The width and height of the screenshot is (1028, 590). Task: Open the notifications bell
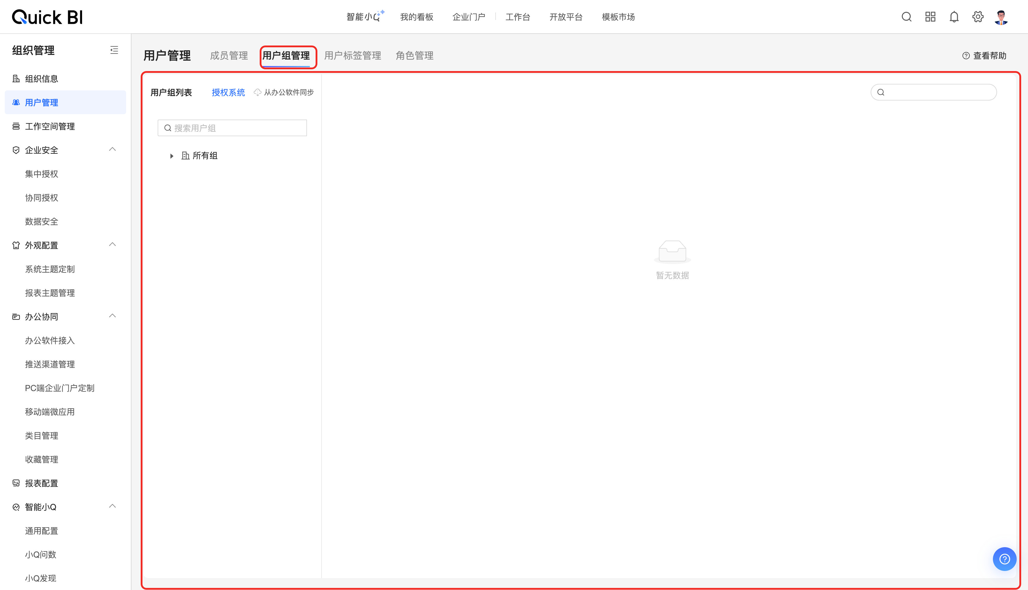click(x=954, y=17)
